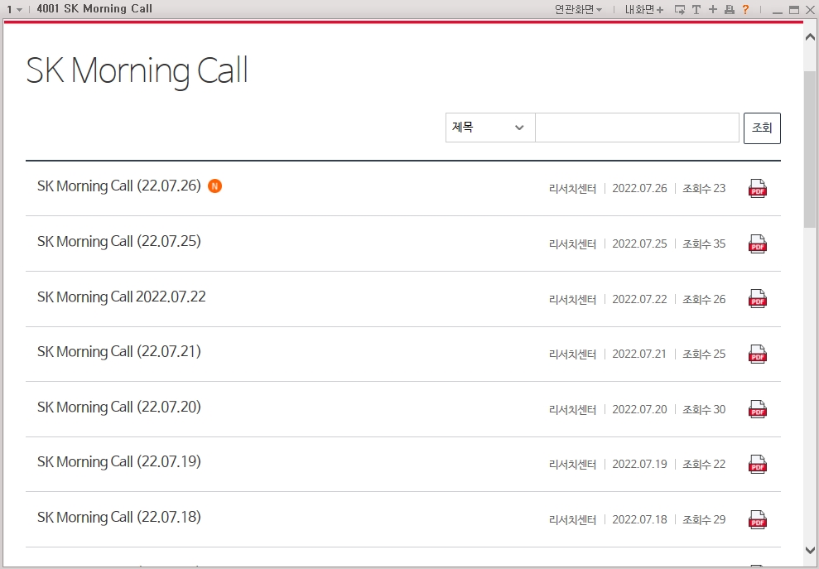Open the 연관화면 dropdown menu

coord(578,9)
